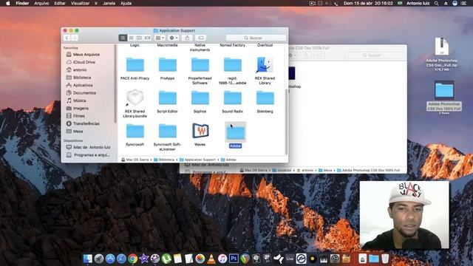Click Biblioteca in the path bar
Screen dimensions: 473x266
164,160
